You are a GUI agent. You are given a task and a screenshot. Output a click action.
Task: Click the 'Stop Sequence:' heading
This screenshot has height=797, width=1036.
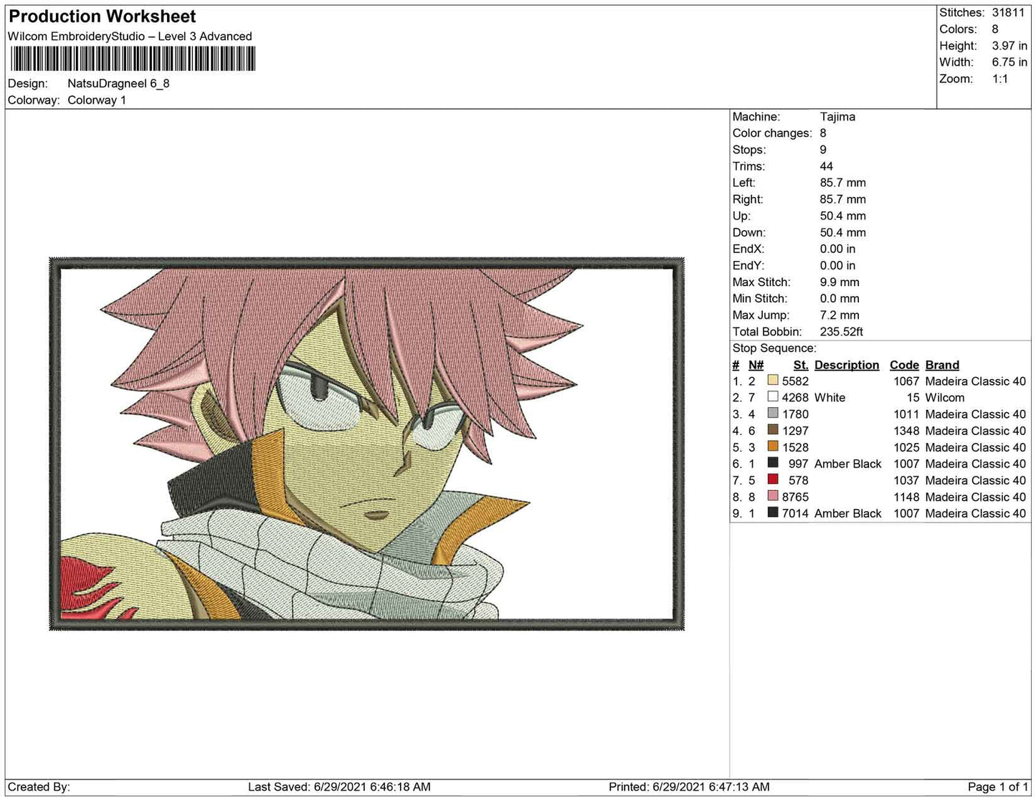pos(774,348)
